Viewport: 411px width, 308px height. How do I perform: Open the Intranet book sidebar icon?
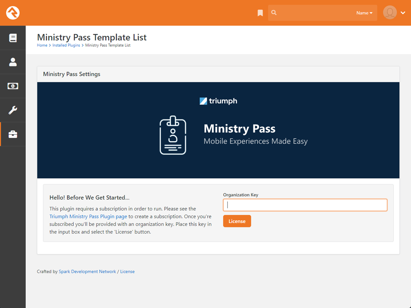13,38
